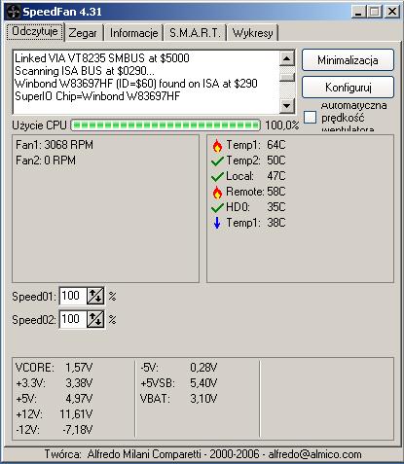Select the Winbond W83697HF found on ISA log line
404x464 pixels.
coord(136,84)
